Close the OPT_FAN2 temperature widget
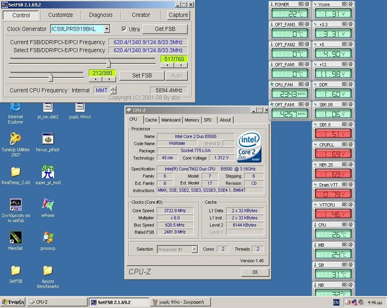 coord(307,44)
